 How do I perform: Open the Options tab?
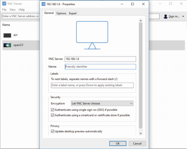coord(61,13)
